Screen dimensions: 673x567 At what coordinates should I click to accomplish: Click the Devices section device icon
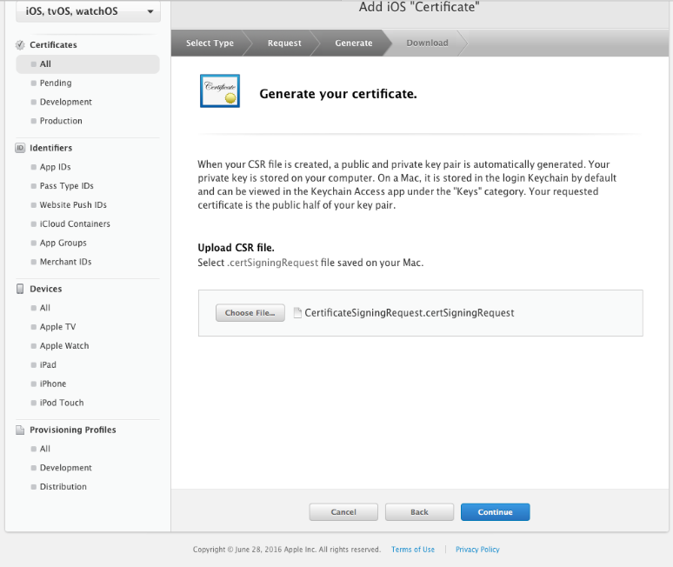[x=20, y=289]
